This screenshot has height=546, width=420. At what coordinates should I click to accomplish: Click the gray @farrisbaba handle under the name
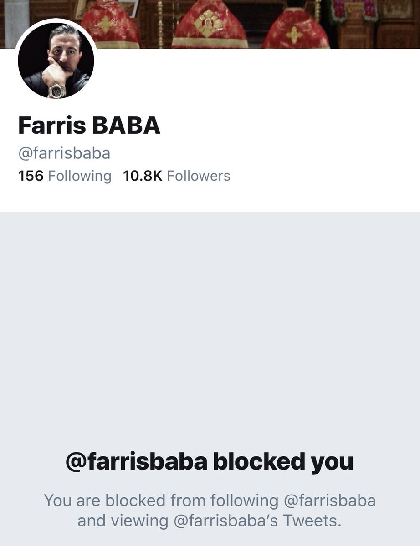(x=64, y=152)
